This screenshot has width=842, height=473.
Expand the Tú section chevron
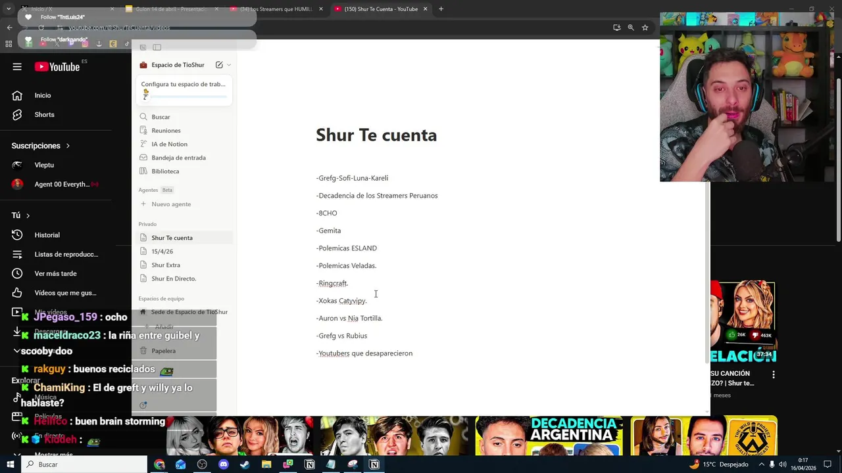pos(28,215)
